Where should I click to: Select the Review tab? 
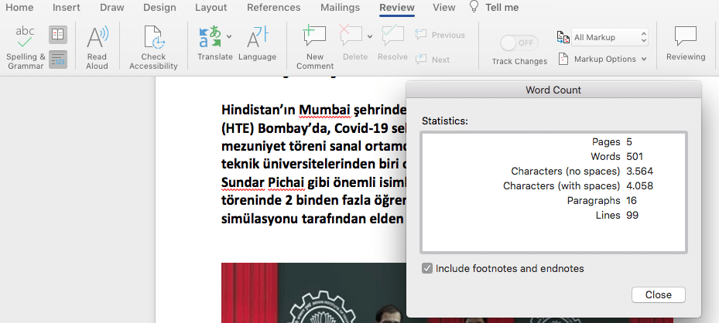click(x=396, y=7)
